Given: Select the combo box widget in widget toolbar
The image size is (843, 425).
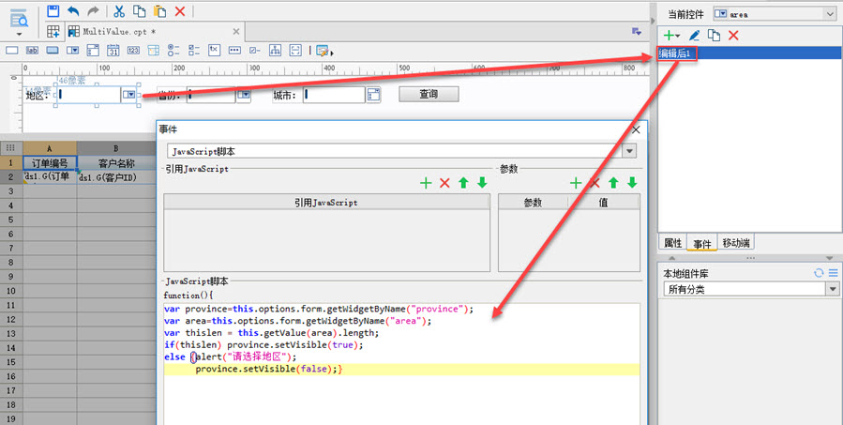Looking at the screenshot, I should point(72,51).
